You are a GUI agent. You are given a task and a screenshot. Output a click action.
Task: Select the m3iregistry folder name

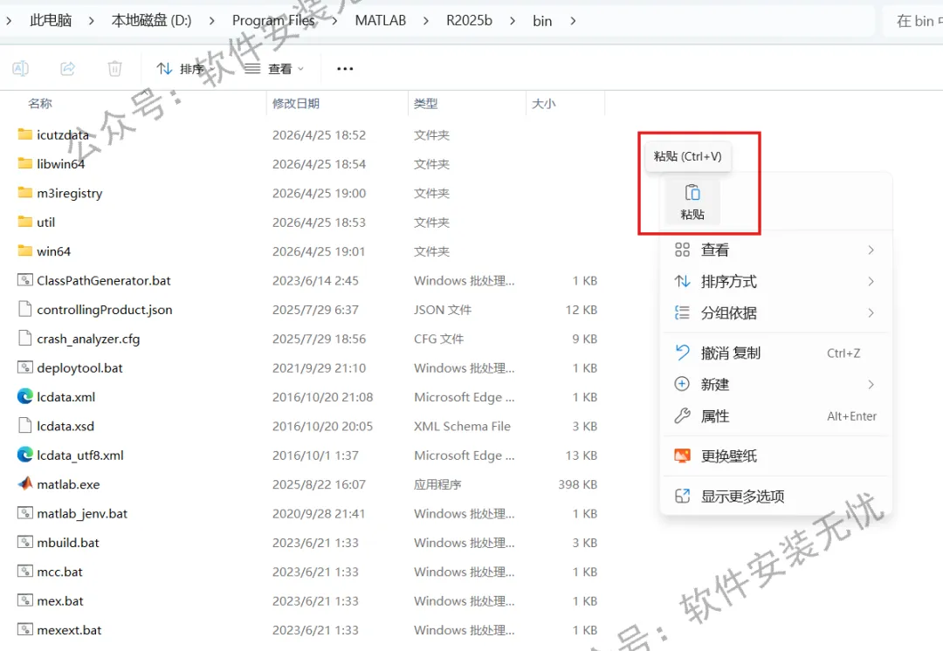pyautogui.click(x=69, y=194)
